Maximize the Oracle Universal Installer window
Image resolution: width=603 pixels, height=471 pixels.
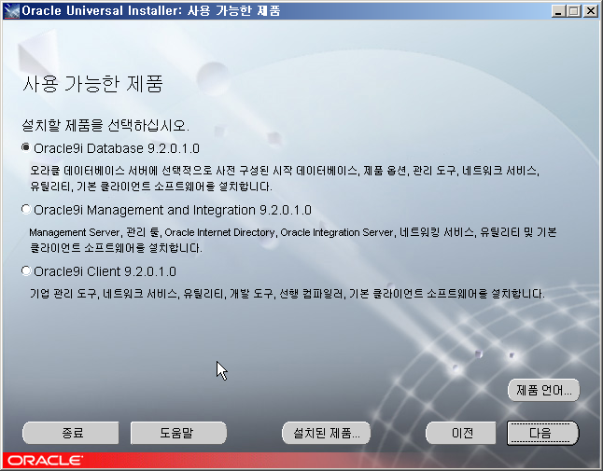point(573,11)
